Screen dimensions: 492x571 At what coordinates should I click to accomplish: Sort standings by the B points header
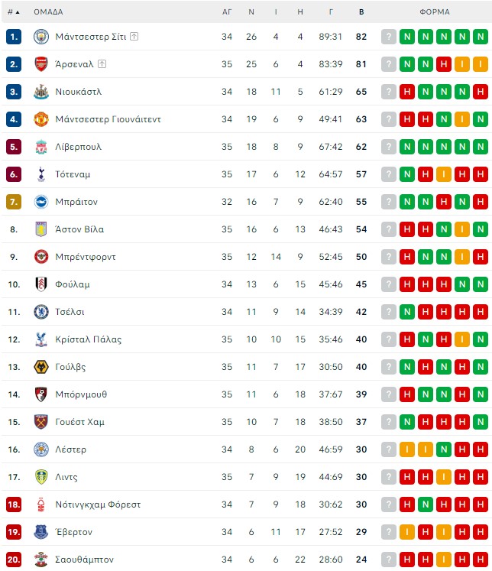point(361,12)
